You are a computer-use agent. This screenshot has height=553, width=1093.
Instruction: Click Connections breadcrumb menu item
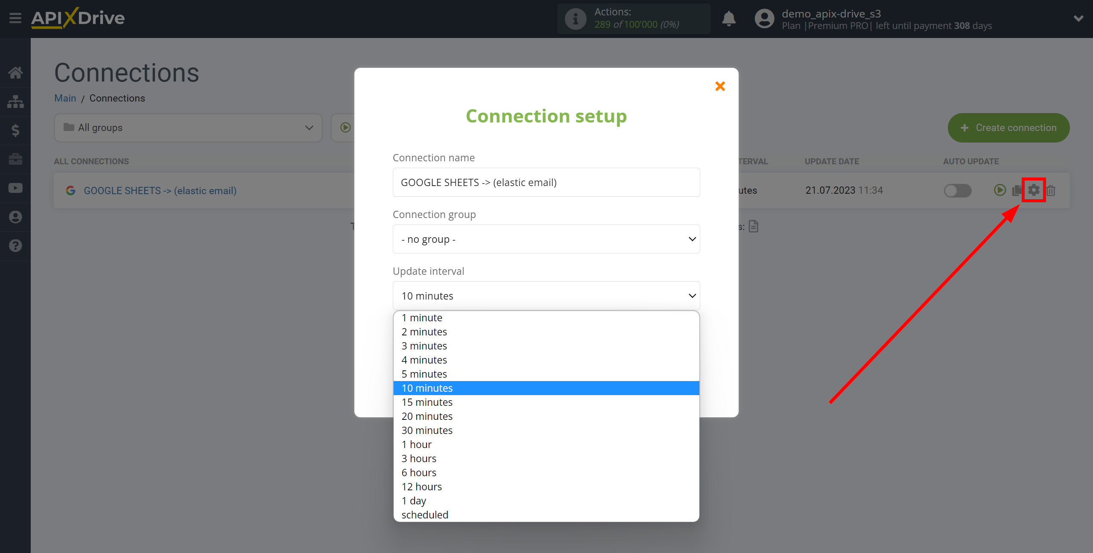[x=117, y=98]
